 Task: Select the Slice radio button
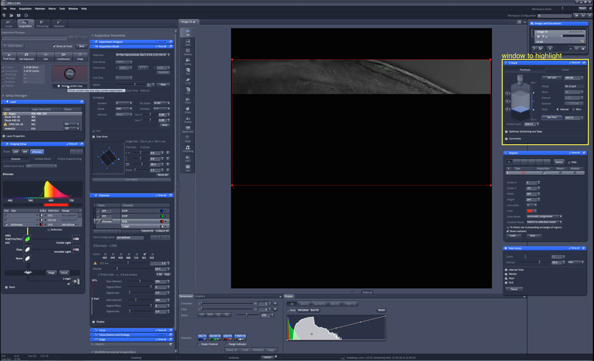[574, 109]
